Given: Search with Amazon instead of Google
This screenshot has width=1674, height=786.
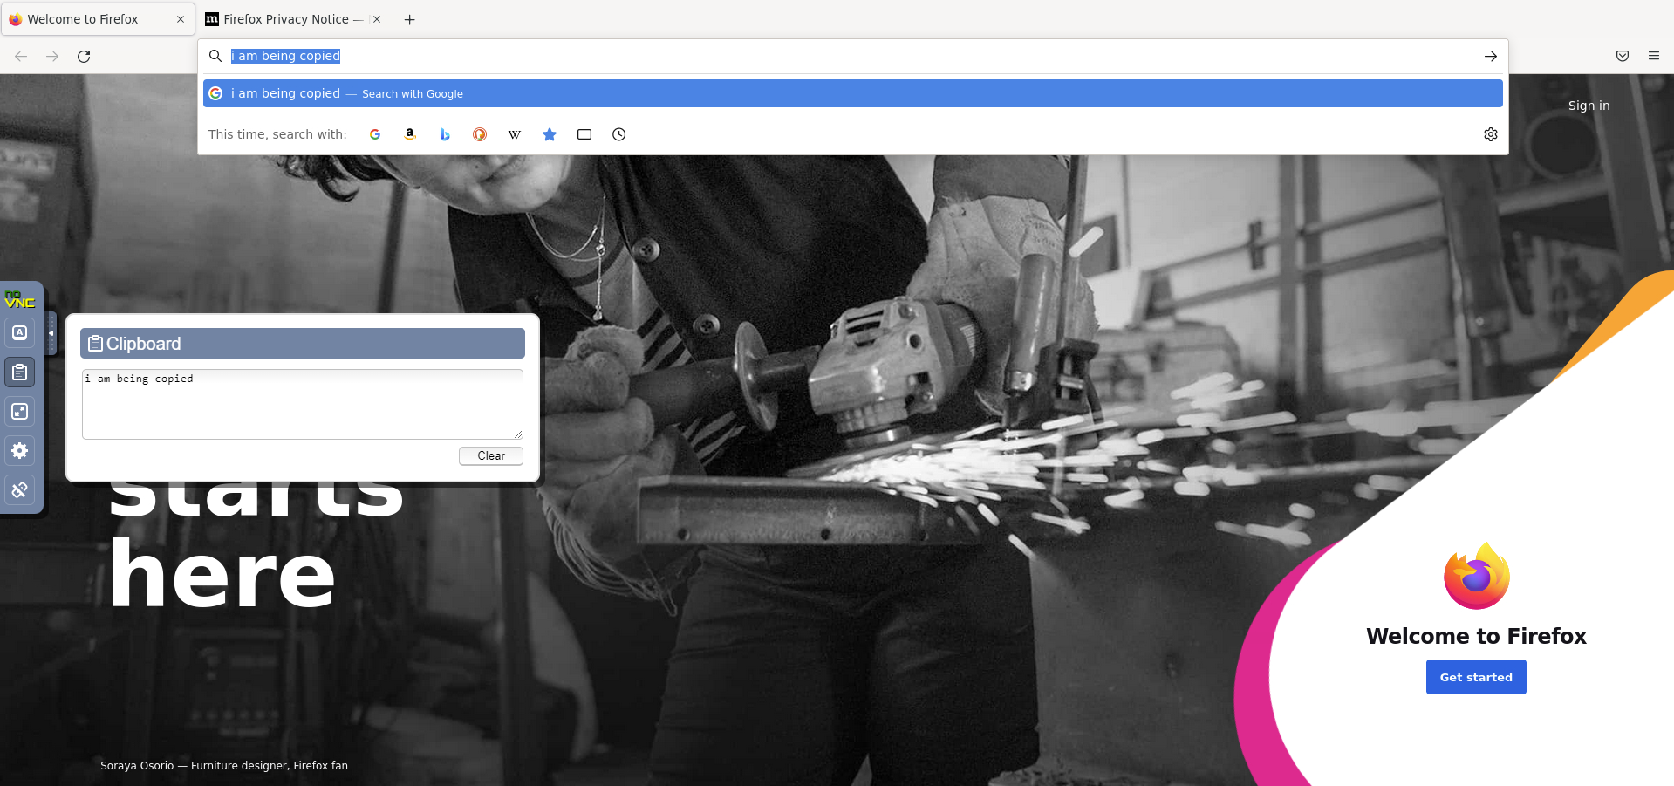Looking at the screenshot, I should tap(410, 134).
